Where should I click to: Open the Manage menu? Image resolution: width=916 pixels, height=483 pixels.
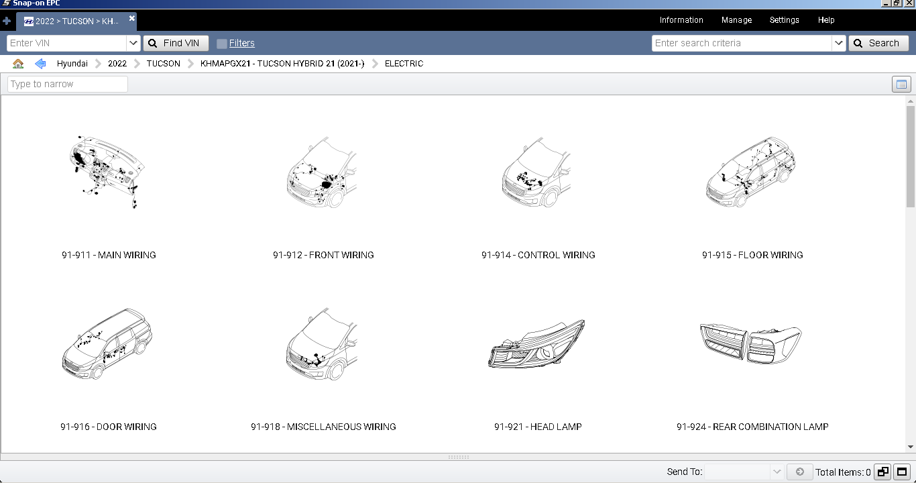coord(736,20)
